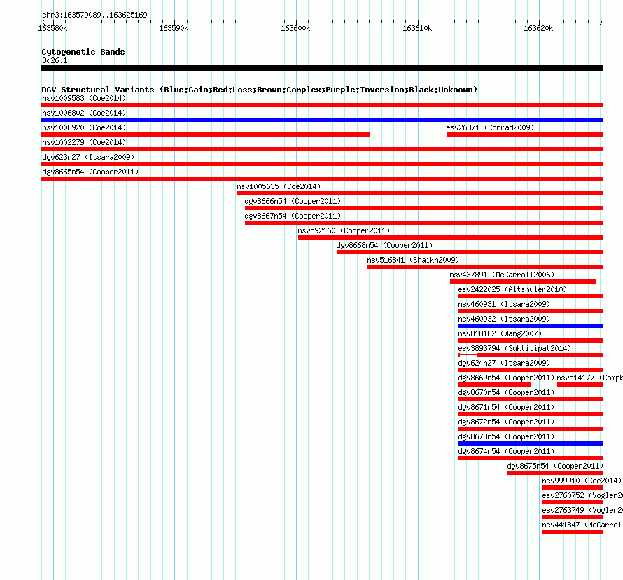Click the 163620k ruler position
This screenshot has width=623, height=580.
click(538, 28)
